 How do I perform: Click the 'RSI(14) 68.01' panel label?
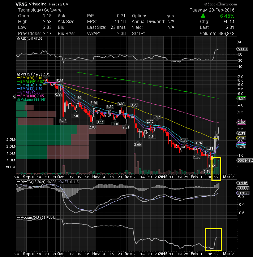pos(31,39)
